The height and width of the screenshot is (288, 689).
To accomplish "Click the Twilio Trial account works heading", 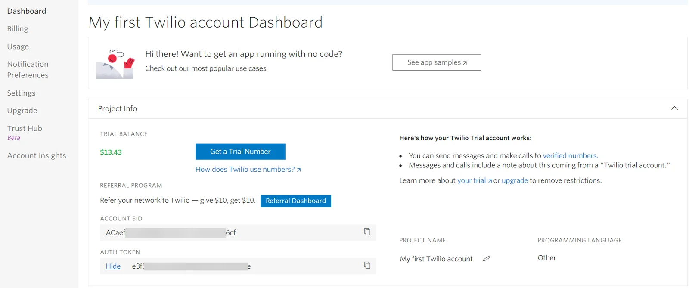I will click(465, 138).
